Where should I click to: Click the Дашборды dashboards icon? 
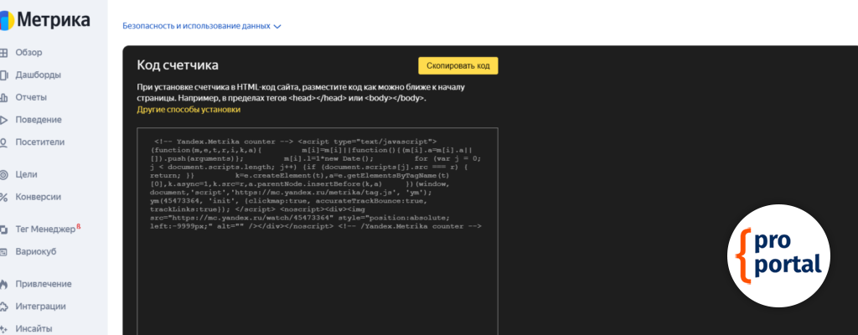[4, 75]
